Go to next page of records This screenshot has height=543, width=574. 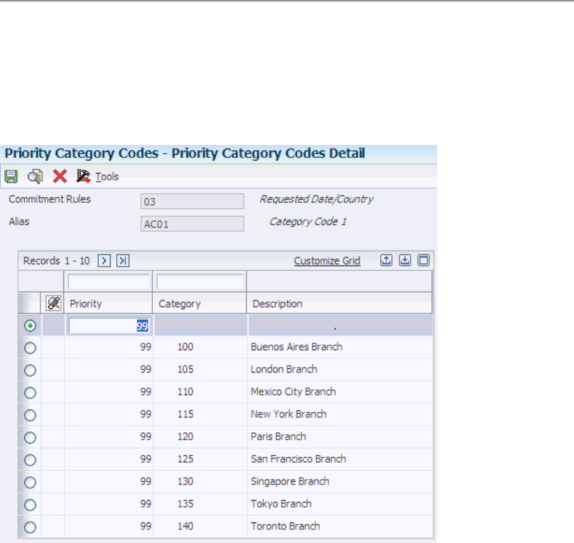tap(105, 261)
